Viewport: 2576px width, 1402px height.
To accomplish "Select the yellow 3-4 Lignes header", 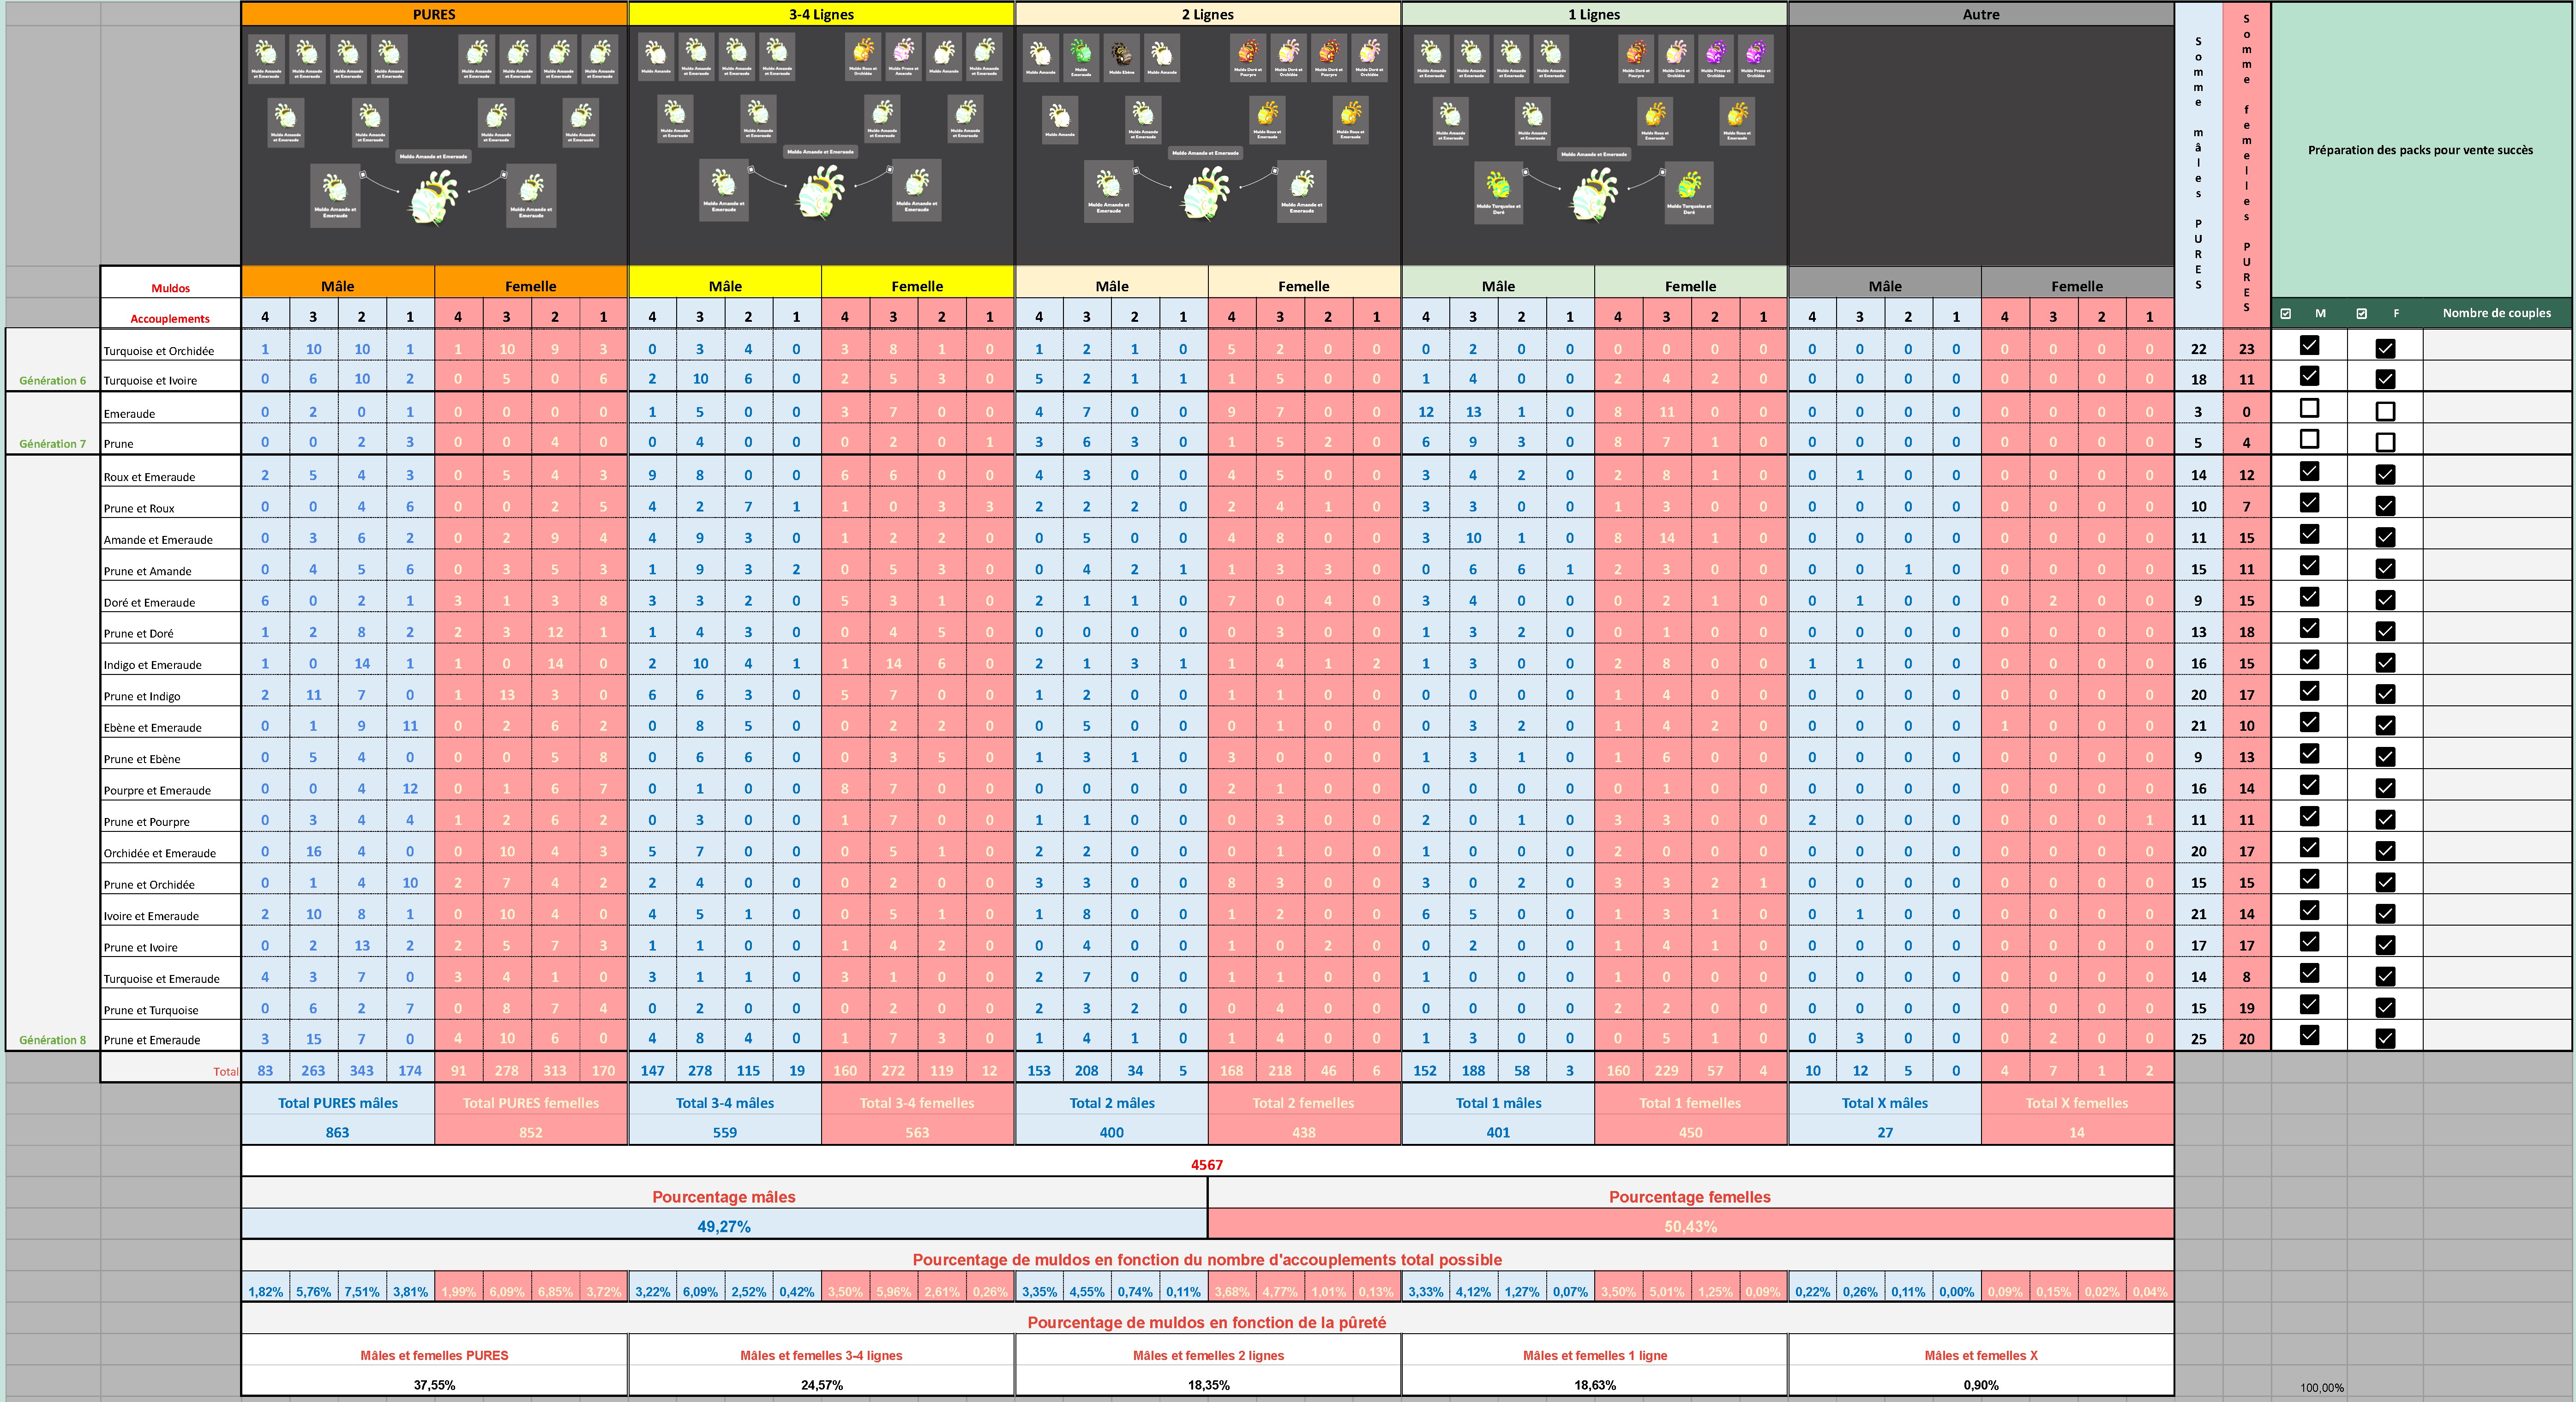I will coord(821,14).
